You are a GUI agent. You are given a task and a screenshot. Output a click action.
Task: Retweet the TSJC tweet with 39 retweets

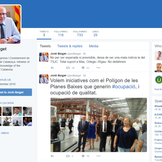[68, 68]
